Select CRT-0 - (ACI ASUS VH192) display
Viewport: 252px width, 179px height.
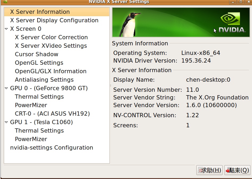point(52,114)
